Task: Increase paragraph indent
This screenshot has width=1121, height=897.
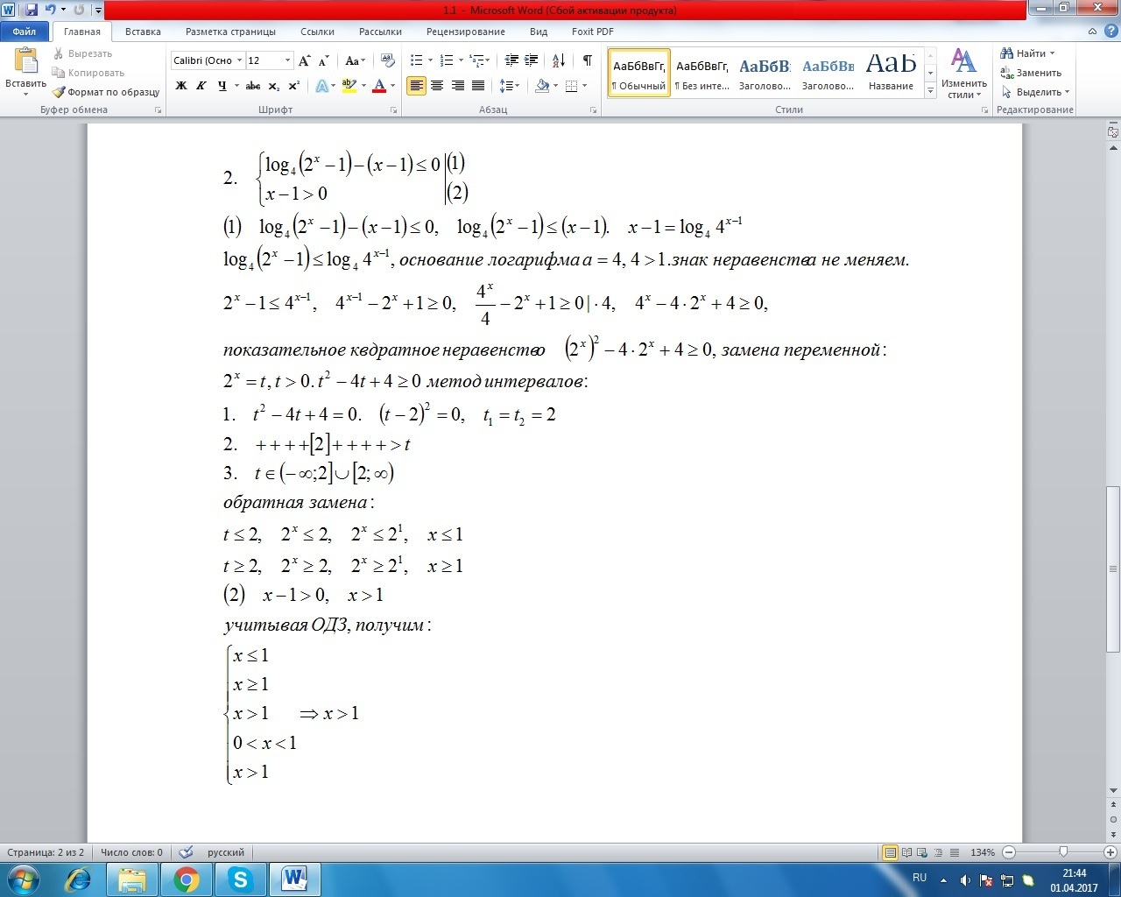Action: (x=531, y=60)
